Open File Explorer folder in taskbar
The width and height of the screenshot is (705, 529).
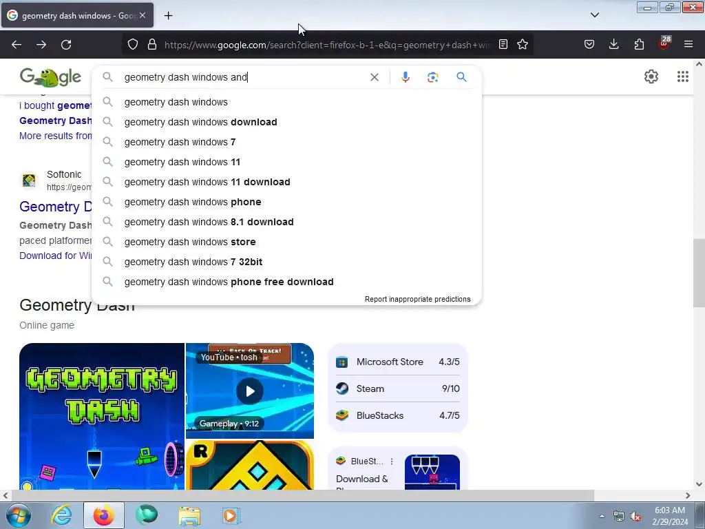[x=189, y=515]
